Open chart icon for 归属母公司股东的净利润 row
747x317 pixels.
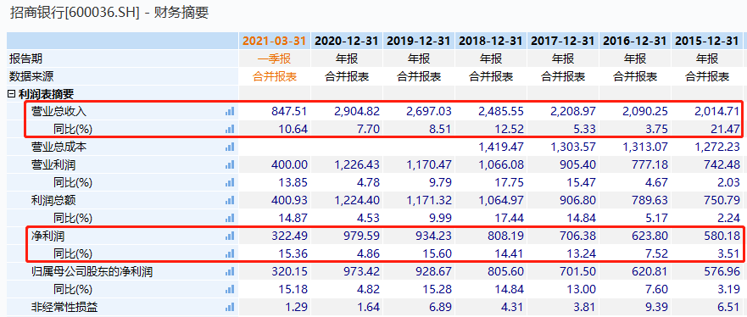230,272
